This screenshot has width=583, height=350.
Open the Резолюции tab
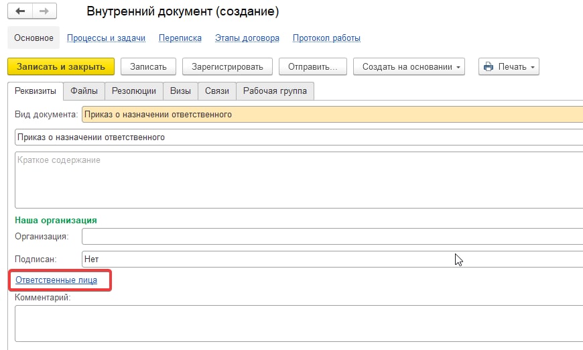tap(134, 91)
